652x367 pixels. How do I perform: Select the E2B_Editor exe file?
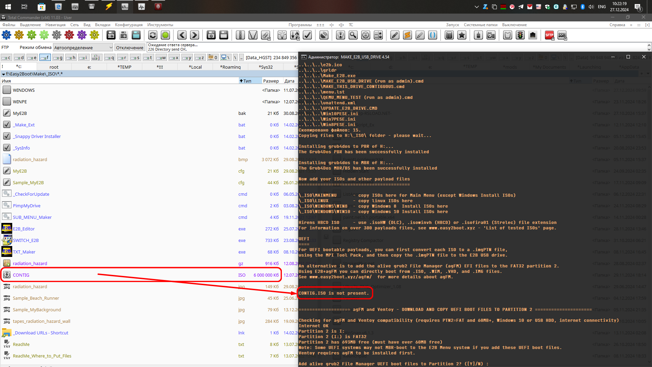24,229
